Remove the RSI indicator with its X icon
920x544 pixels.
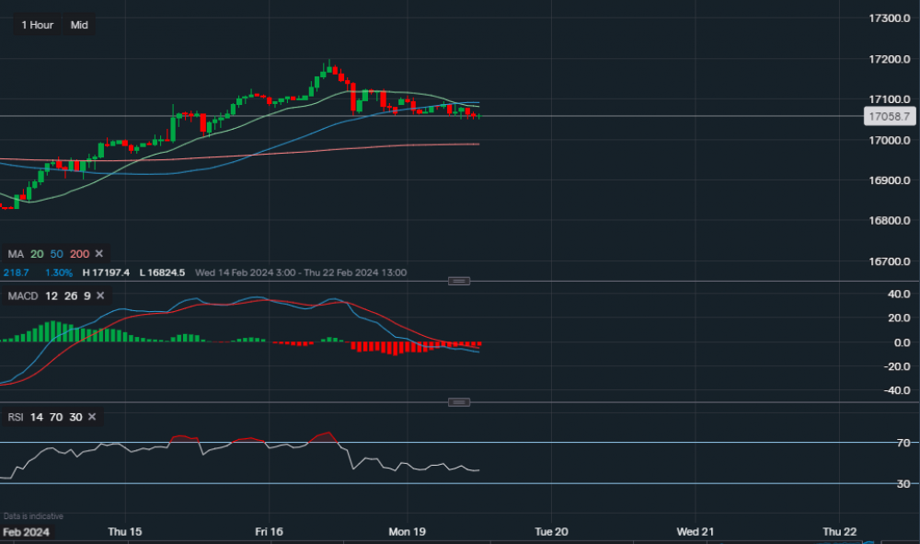[90, 417]
